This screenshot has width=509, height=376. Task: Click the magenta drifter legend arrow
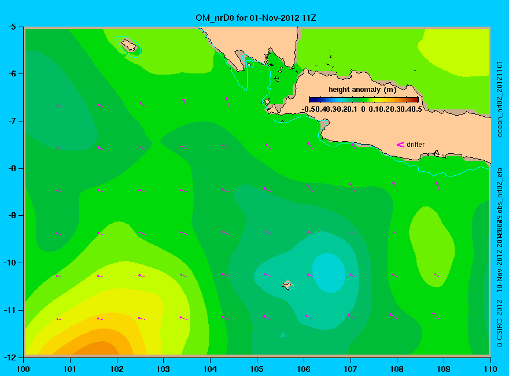(x=400, y=145)
